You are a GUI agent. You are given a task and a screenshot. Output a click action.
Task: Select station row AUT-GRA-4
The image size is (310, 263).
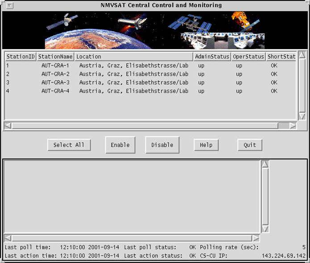click(150, 91)
